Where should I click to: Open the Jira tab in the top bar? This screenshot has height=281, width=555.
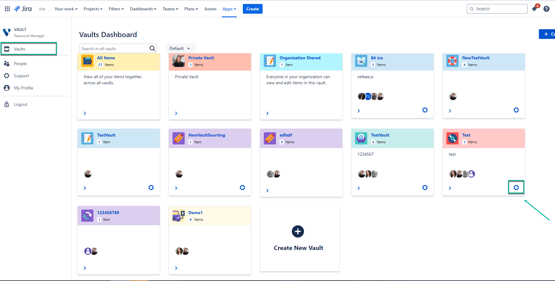pyautogui.click(x=42, y=9)
